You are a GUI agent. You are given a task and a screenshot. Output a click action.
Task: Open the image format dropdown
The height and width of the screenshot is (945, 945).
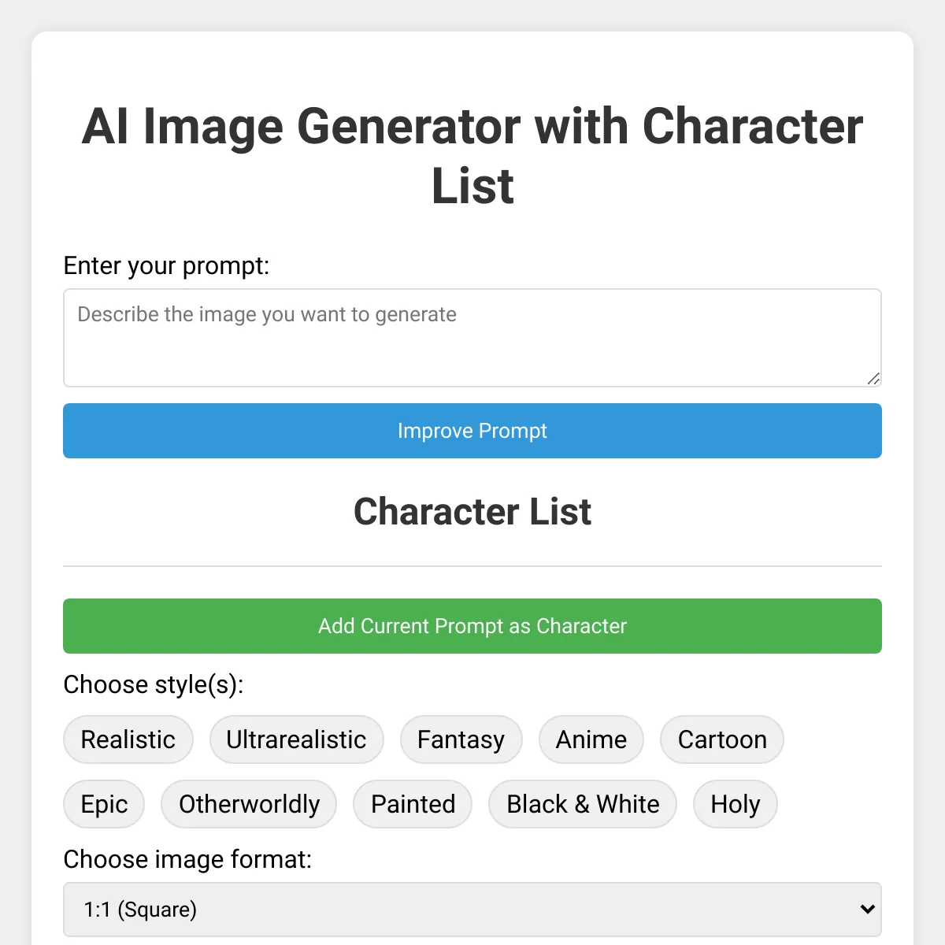coord(472,910)
